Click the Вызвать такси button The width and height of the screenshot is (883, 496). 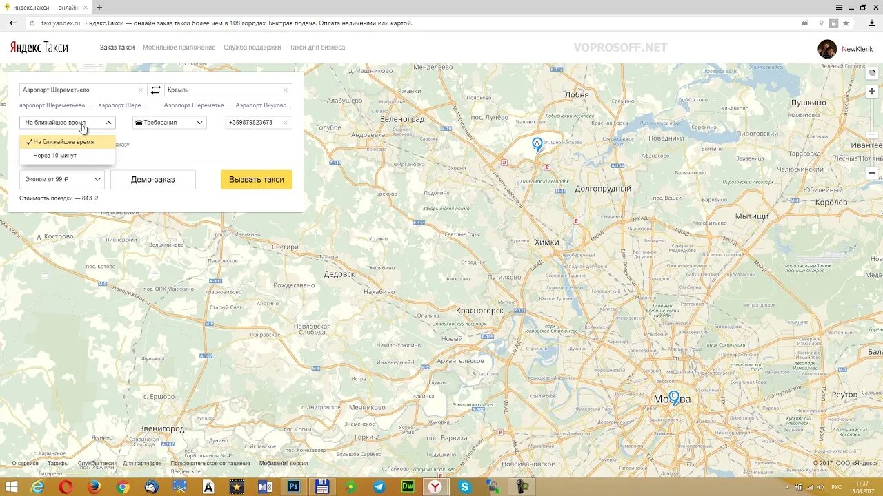tap(257, 180)
